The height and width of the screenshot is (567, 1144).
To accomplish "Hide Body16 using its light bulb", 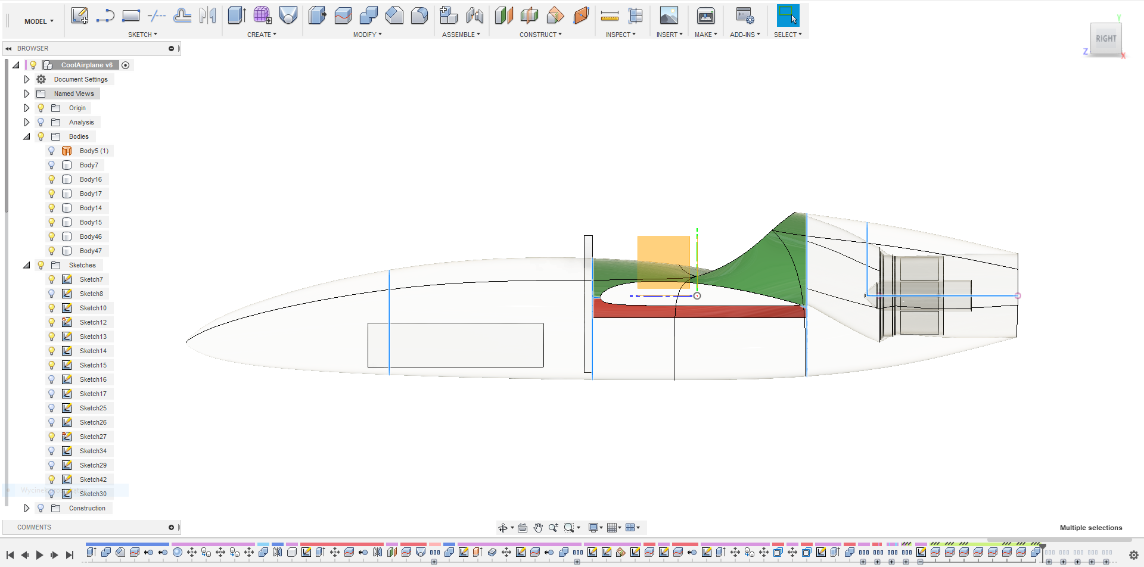I will (x=52, y=179).
